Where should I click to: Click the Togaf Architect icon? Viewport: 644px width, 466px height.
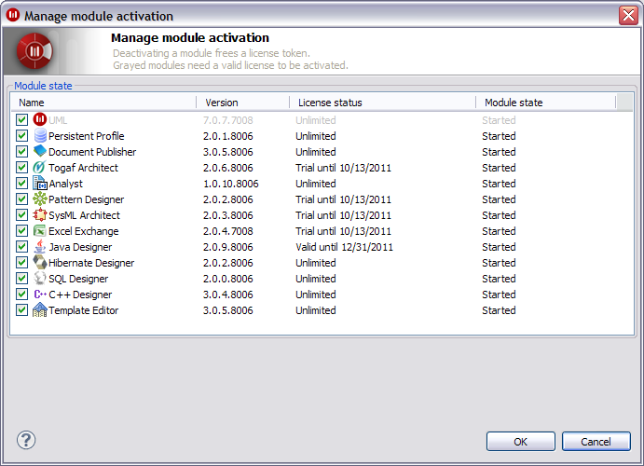(39, 167)
